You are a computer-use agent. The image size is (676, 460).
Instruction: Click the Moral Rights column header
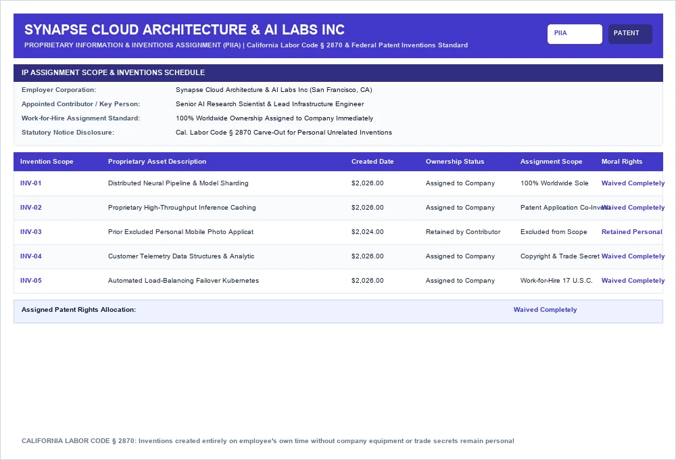pyautogui.click(x=622, y=162)
